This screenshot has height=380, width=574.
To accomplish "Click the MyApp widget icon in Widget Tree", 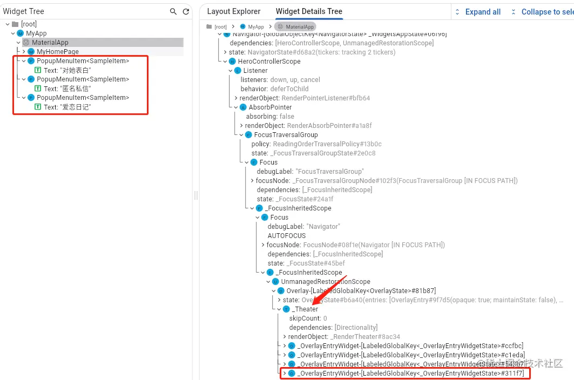I will 21,33.
